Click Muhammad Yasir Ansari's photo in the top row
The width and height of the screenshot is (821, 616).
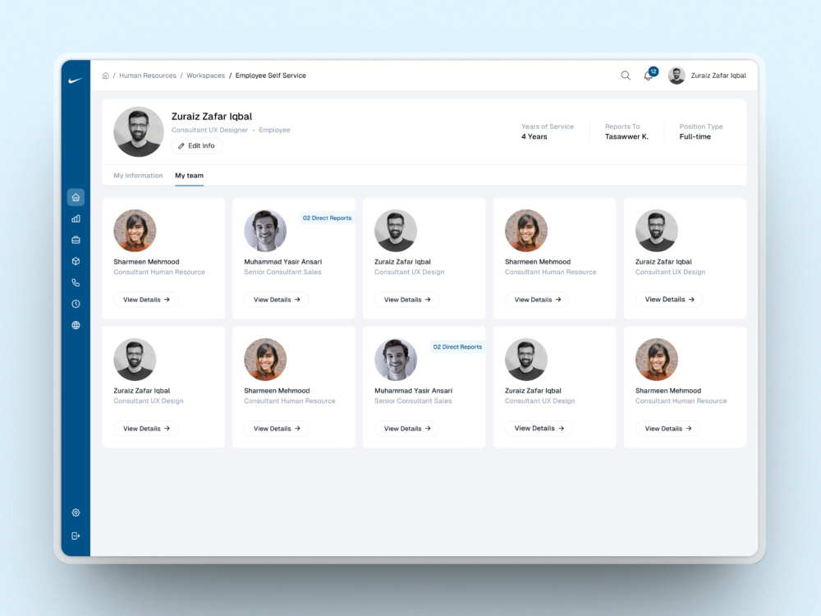pos(265,231)
